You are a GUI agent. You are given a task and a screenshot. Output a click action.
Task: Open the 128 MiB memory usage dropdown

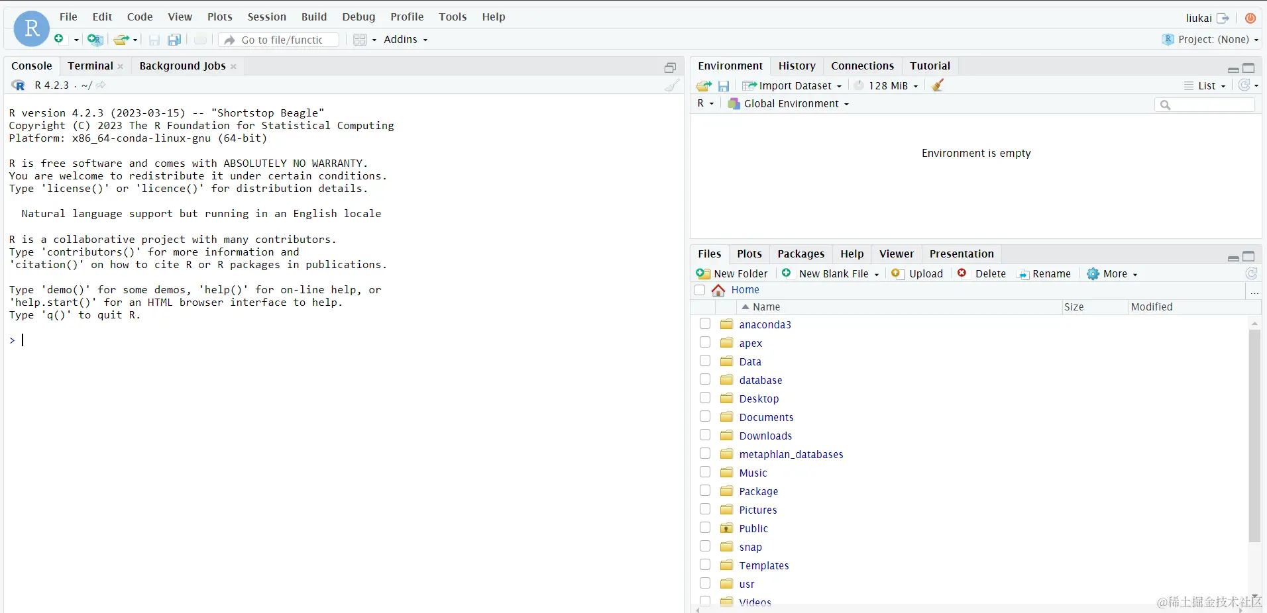(887, 86)
